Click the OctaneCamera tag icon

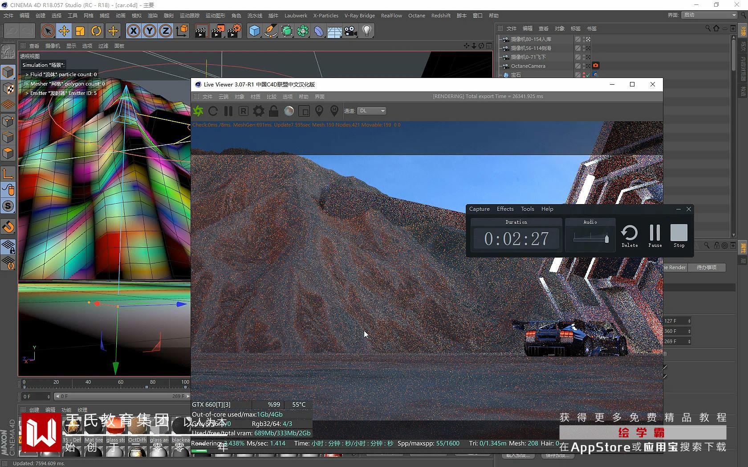click(596, 66)
